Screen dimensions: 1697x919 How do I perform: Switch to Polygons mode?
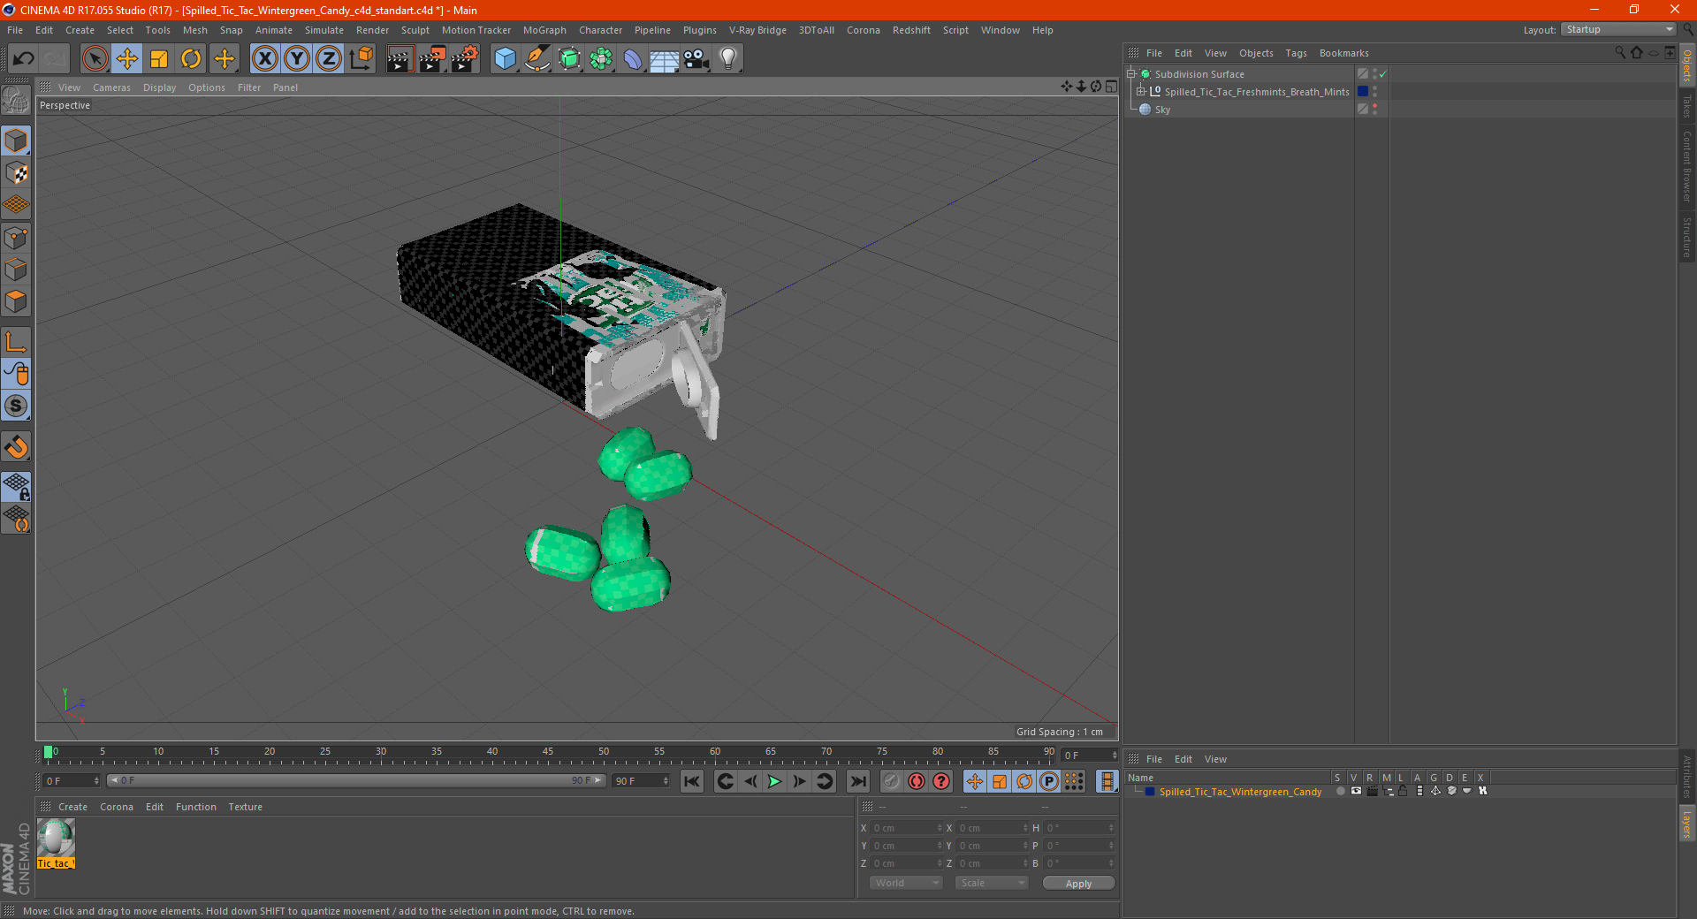(x=17, y=301)
